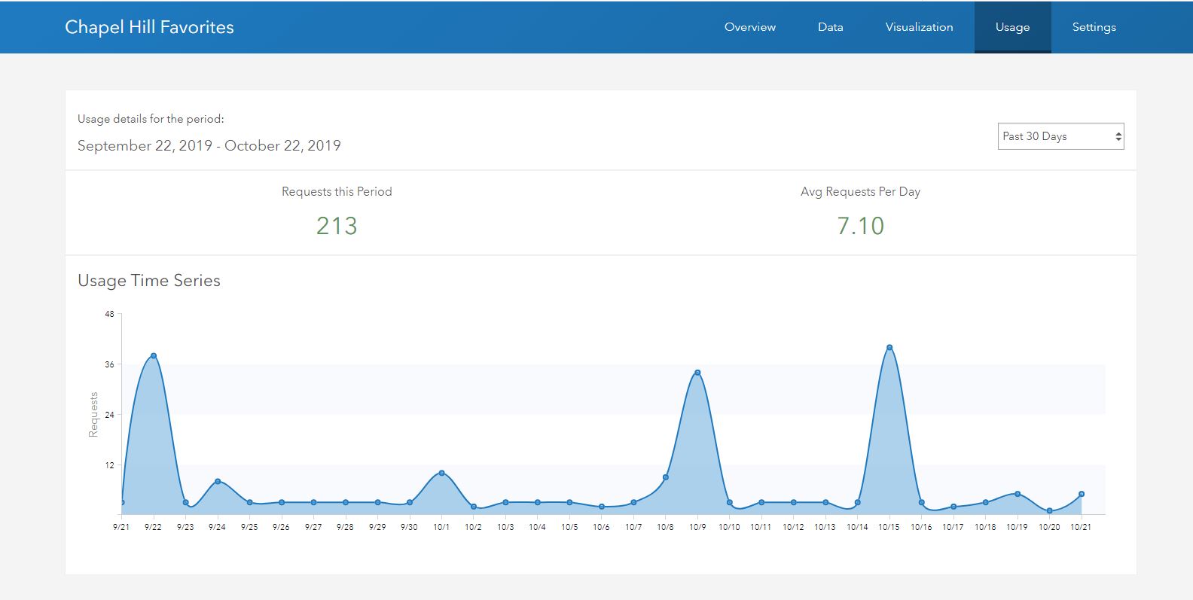Click the September 22 - October 22 date range

click(209, 146)
